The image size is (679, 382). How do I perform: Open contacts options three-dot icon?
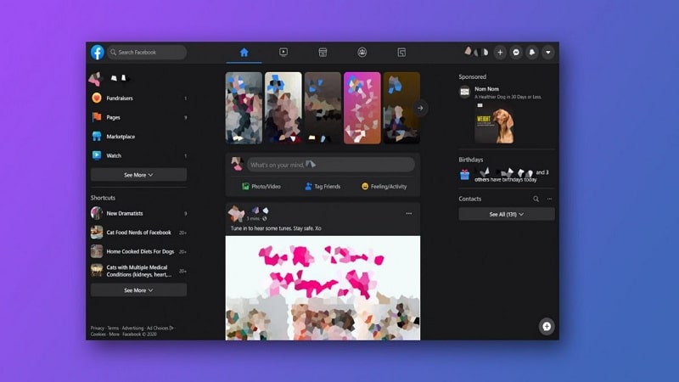pos(549,199)
